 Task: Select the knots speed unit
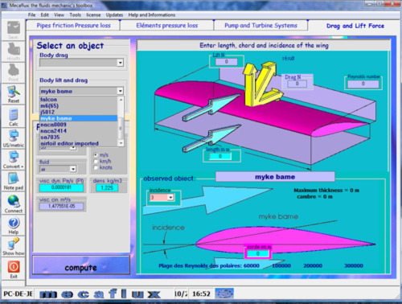click(96, 167)
